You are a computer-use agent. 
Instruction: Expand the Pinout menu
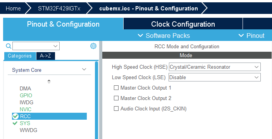[251, 36]
